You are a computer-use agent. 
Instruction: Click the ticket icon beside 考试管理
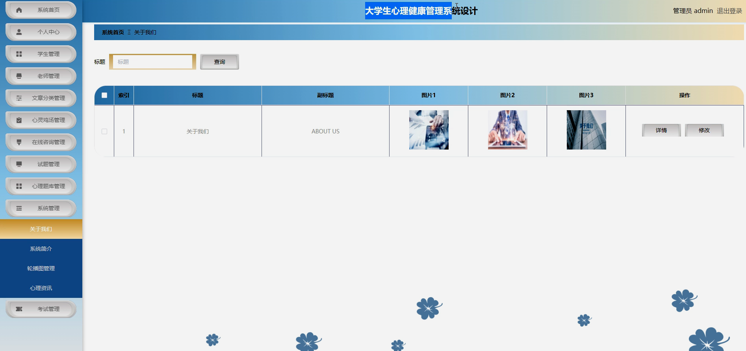click(19, 309)
